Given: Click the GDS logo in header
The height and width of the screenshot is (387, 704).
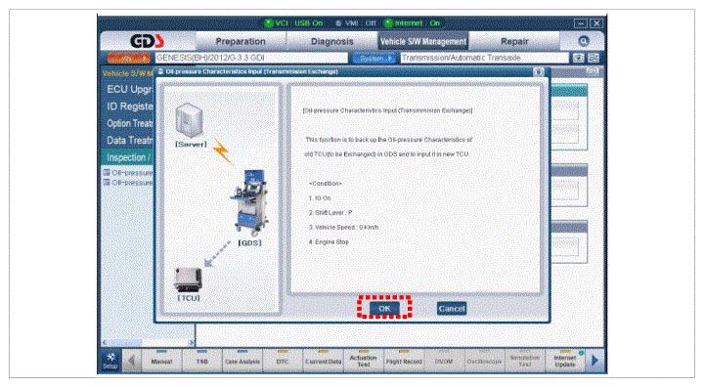Looking at the screenshot, I should coord(147,41).
